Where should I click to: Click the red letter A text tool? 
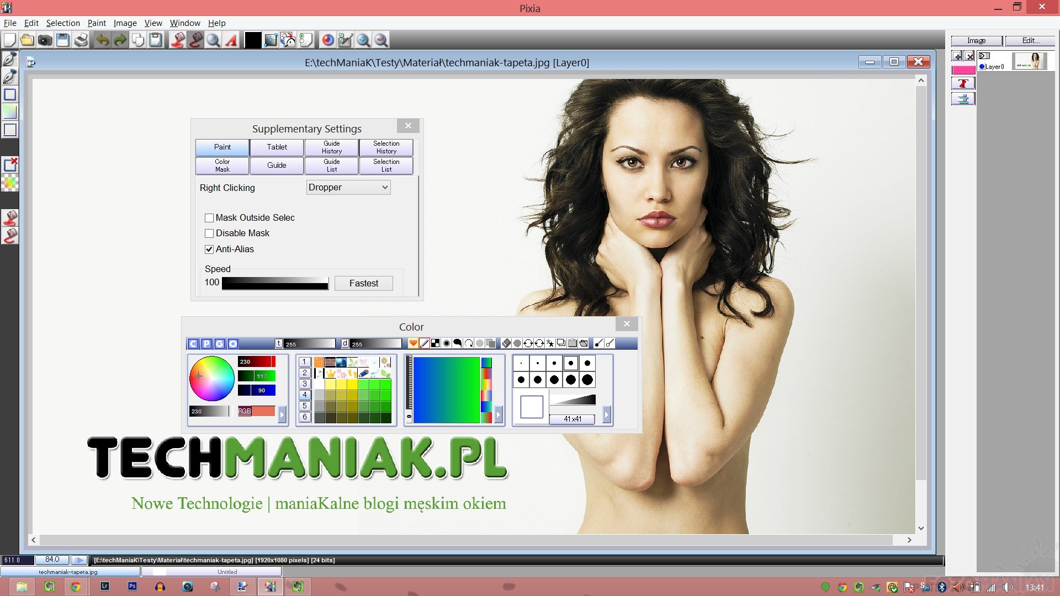pyautogui.click(x=231, y=40)
